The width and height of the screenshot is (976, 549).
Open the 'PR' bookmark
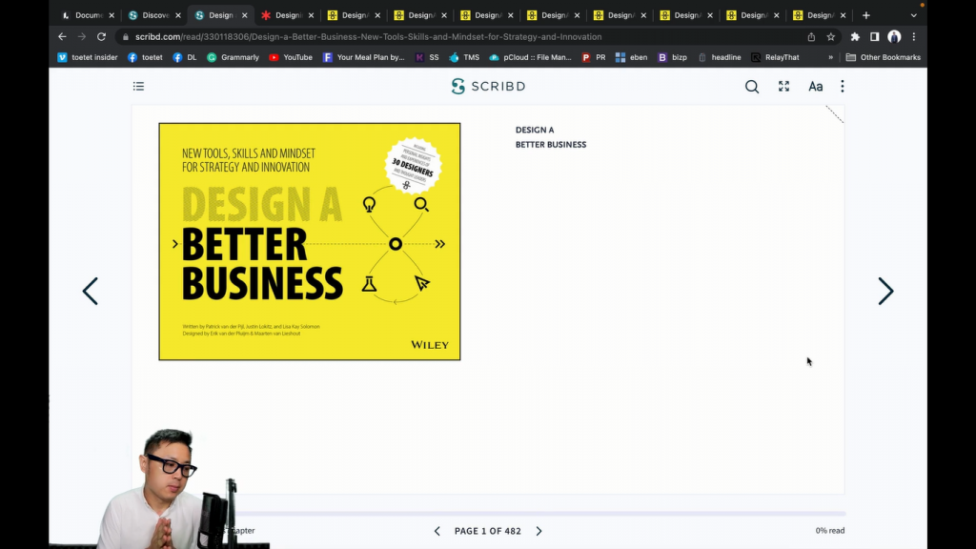coord(593,57)
